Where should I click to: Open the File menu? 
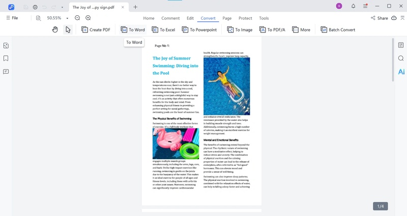(x=12, y=18)
